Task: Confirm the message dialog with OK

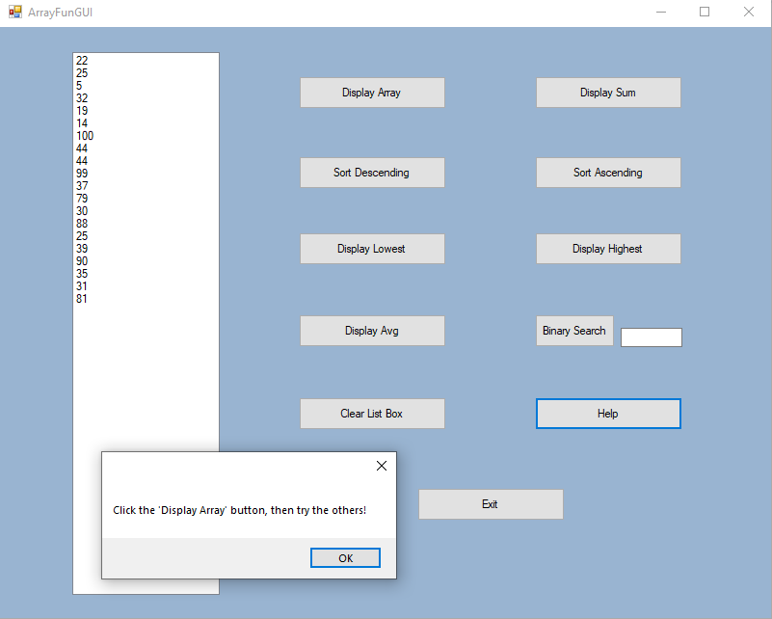Action: coord(345,558)
